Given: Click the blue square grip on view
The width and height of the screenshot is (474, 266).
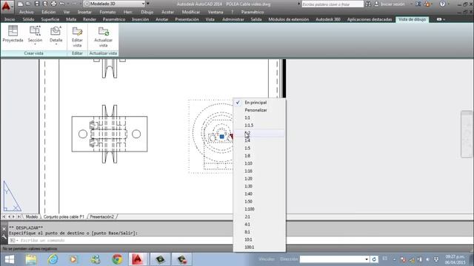Looking at the screenshot, I should click(222, 137).
